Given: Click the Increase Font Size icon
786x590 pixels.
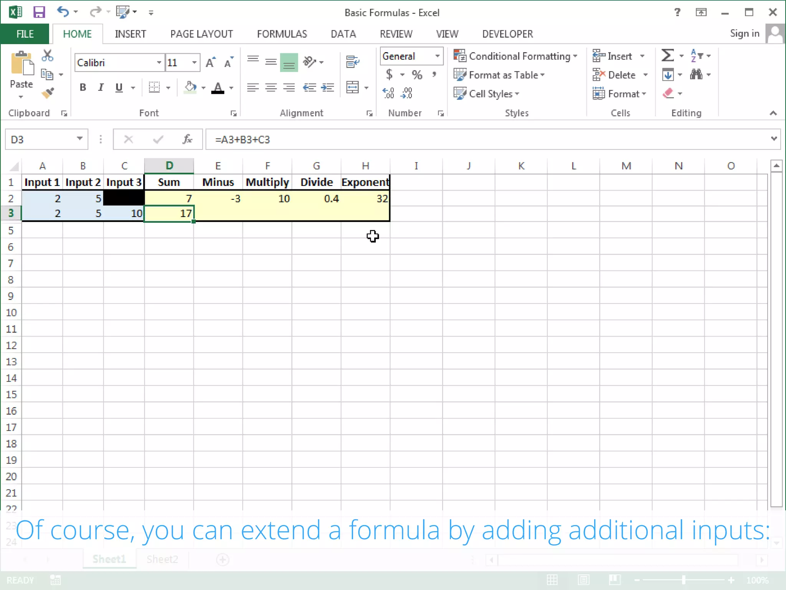Looking at the screenshot, I should pos(210,62).
